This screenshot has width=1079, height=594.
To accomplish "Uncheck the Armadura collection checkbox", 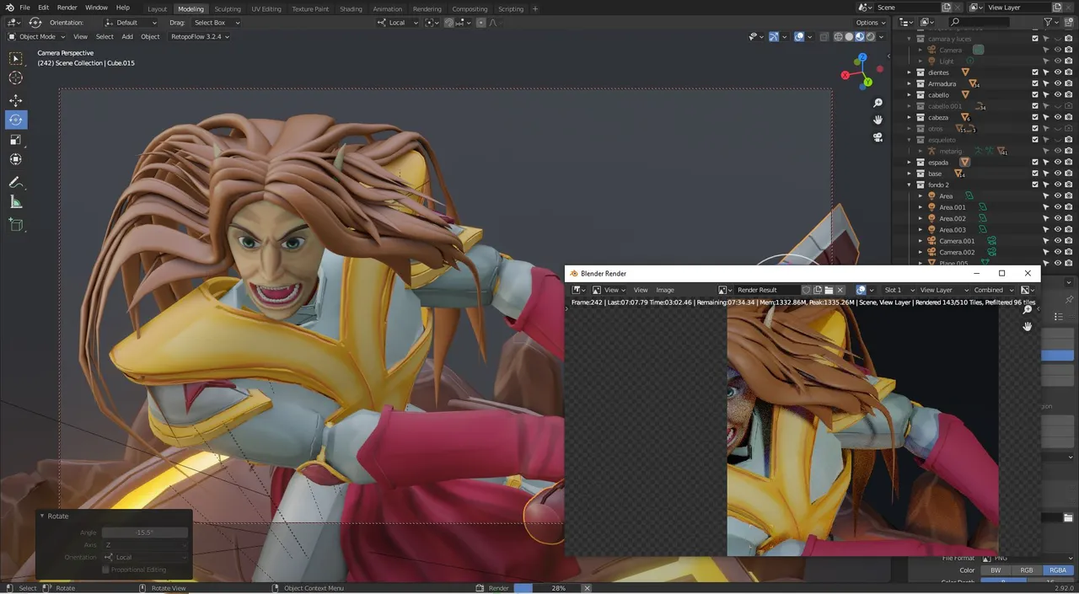I will point(1035,83).
